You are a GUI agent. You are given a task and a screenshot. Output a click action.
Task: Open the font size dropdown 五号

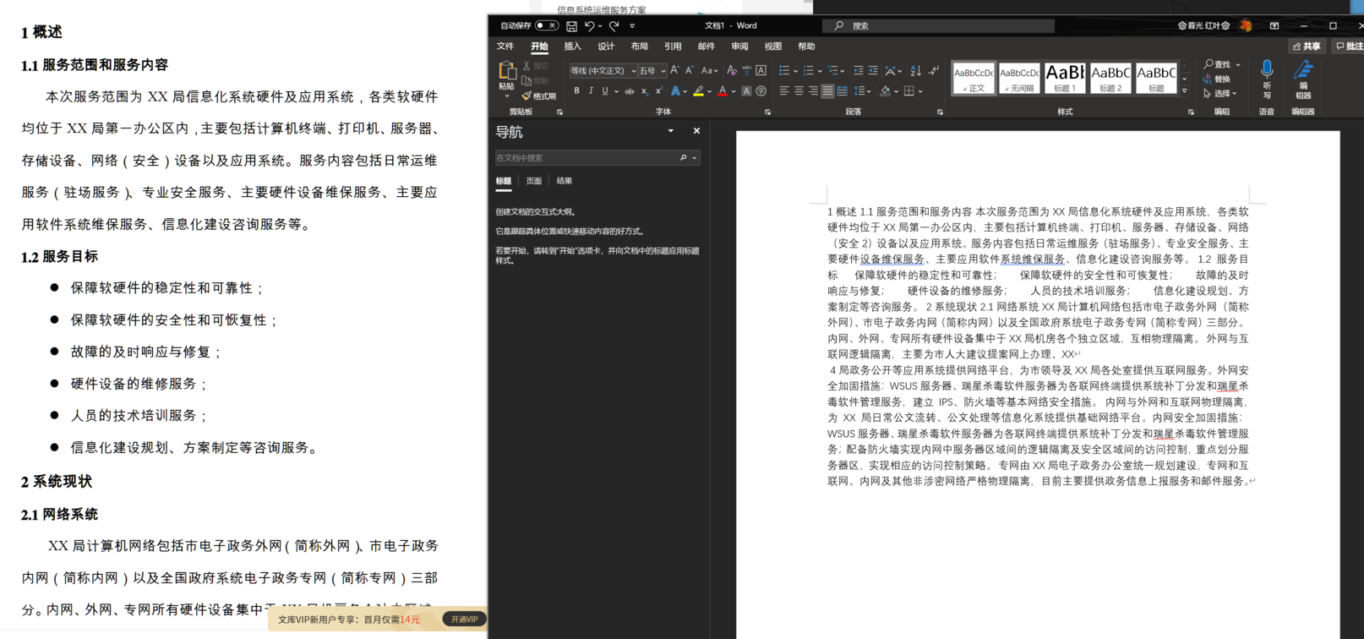tap(663, 71)
